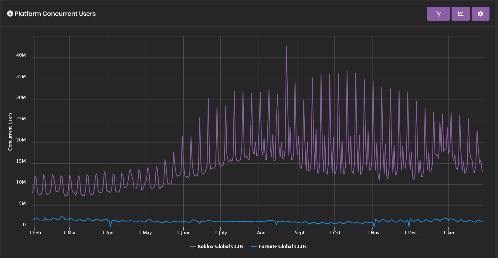Open the chart type line-graph icon button
This screenshot has width=498, height=258.
click(x=460, y=14)
